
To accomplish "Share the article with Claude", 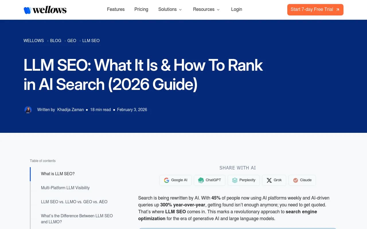I will [x=302, y=180].
